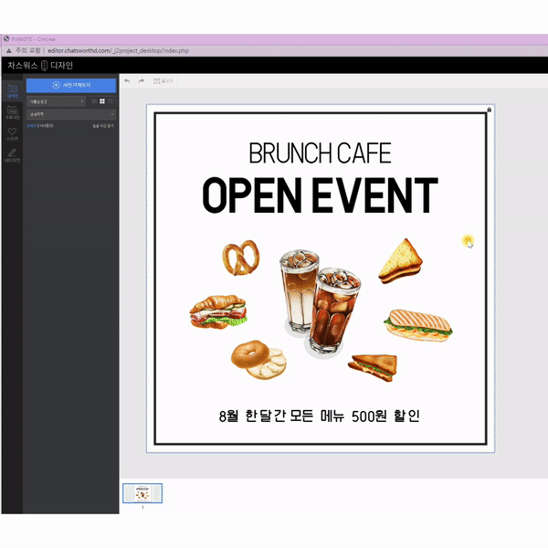The height and width of the screenshot is (548, 548).
Task: Switch to the large thumbnail view icon
Action: click(111, 101)
